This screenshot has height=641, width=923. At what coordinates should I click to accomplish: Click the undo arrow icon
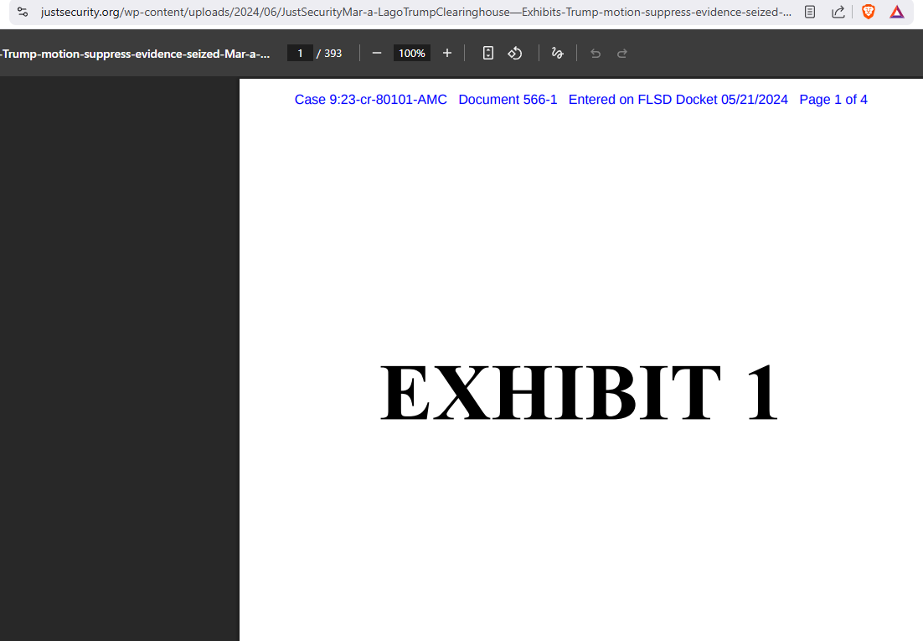tap(596, 54)
